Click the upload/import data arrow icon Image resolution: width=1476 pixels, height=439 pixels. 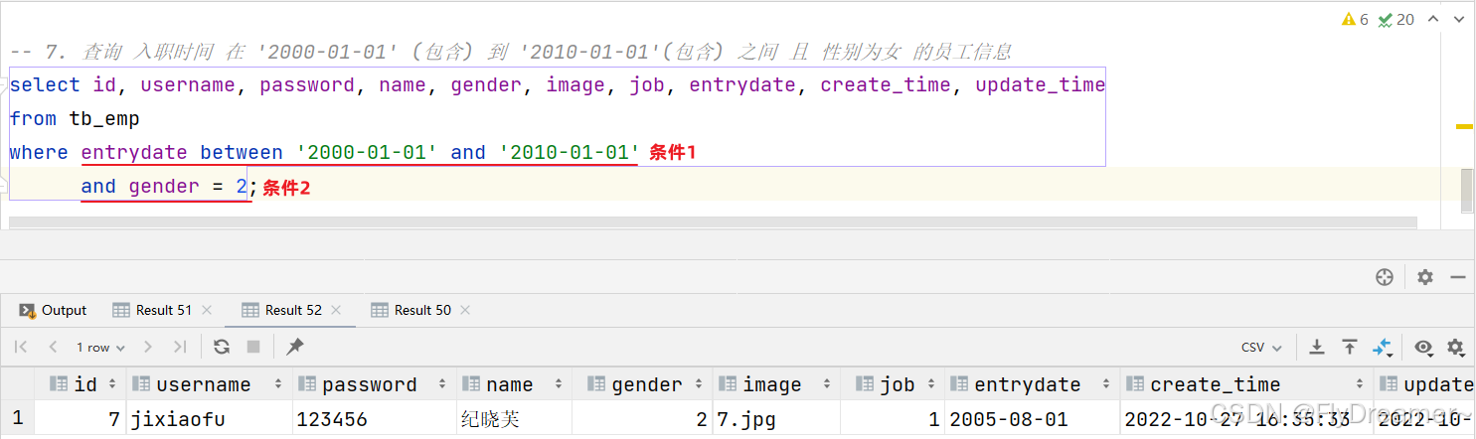1350,347
